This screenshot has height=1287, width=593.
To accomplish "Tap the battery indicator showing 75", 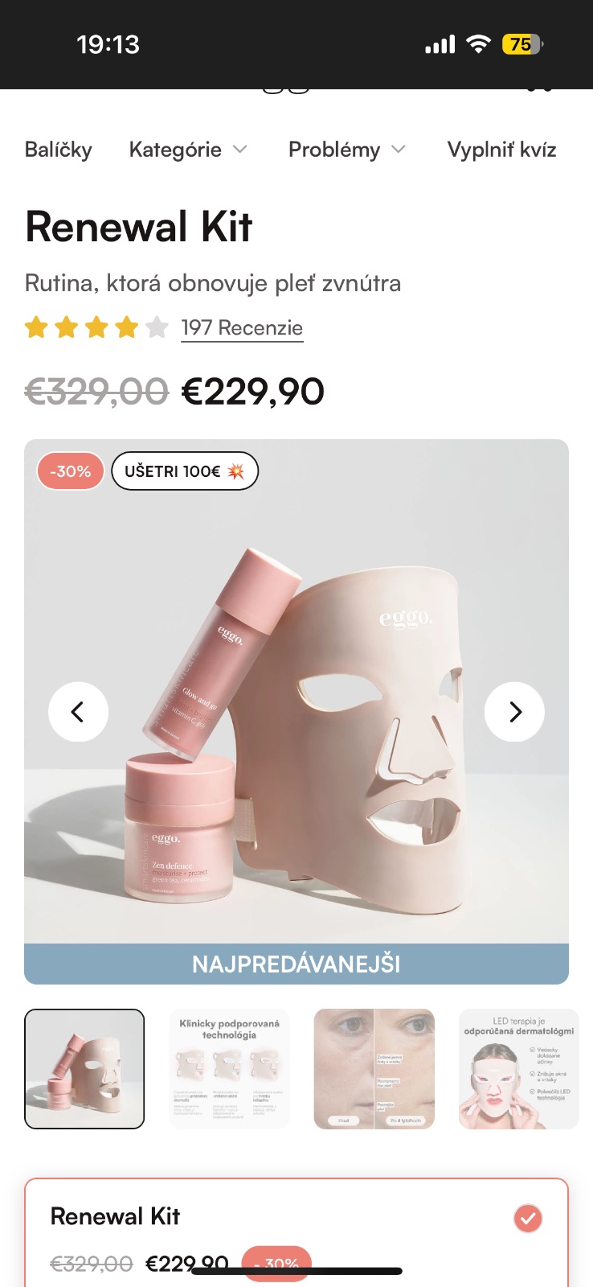I will click(523, 44).
